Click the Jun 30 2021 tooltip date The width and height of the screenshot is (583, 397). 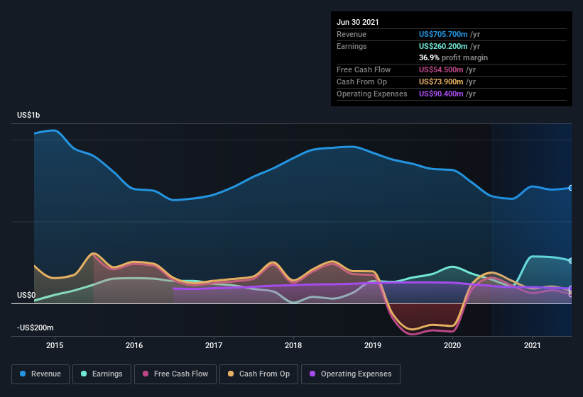(358, 22)
